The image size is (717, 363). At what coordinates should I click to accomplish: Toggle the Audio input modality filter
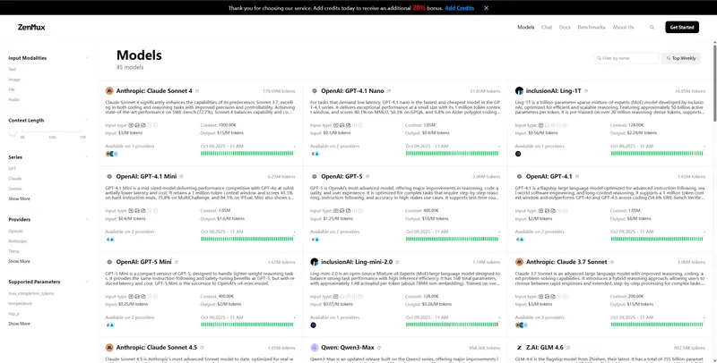pos(13,99)
